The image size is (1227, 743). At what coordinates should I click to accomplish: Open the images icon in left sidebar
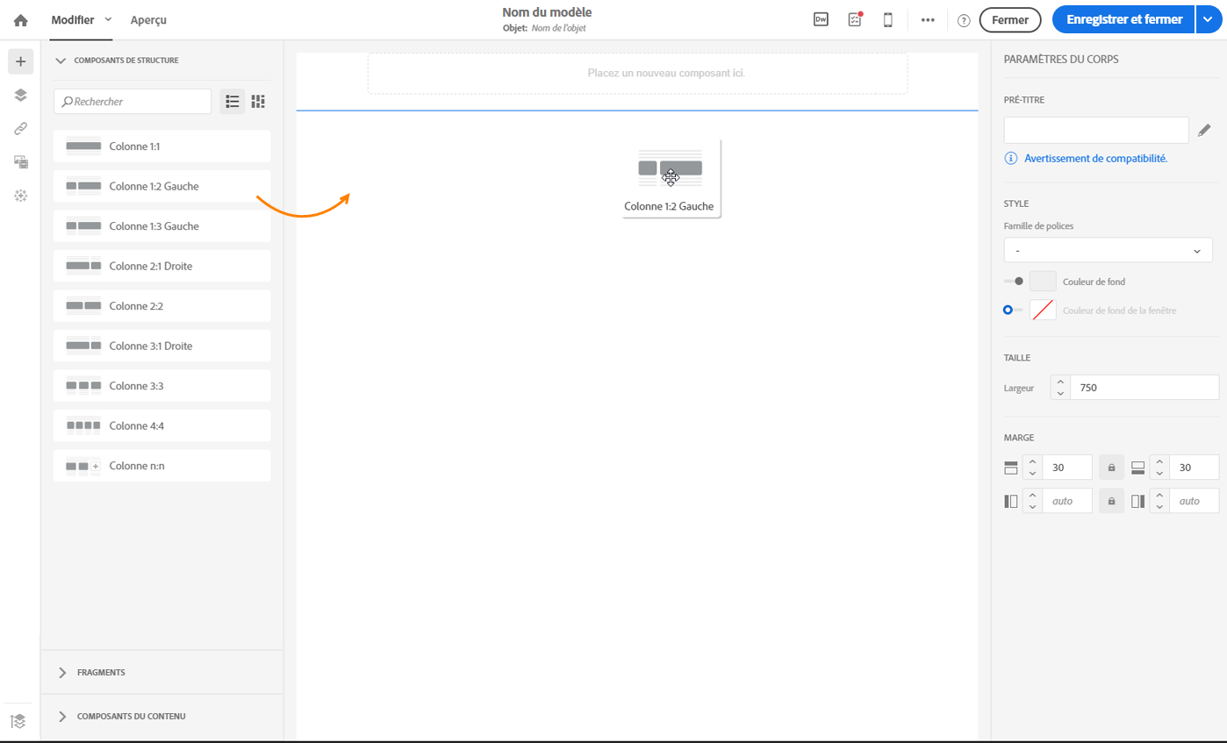(x=21, y=162)
